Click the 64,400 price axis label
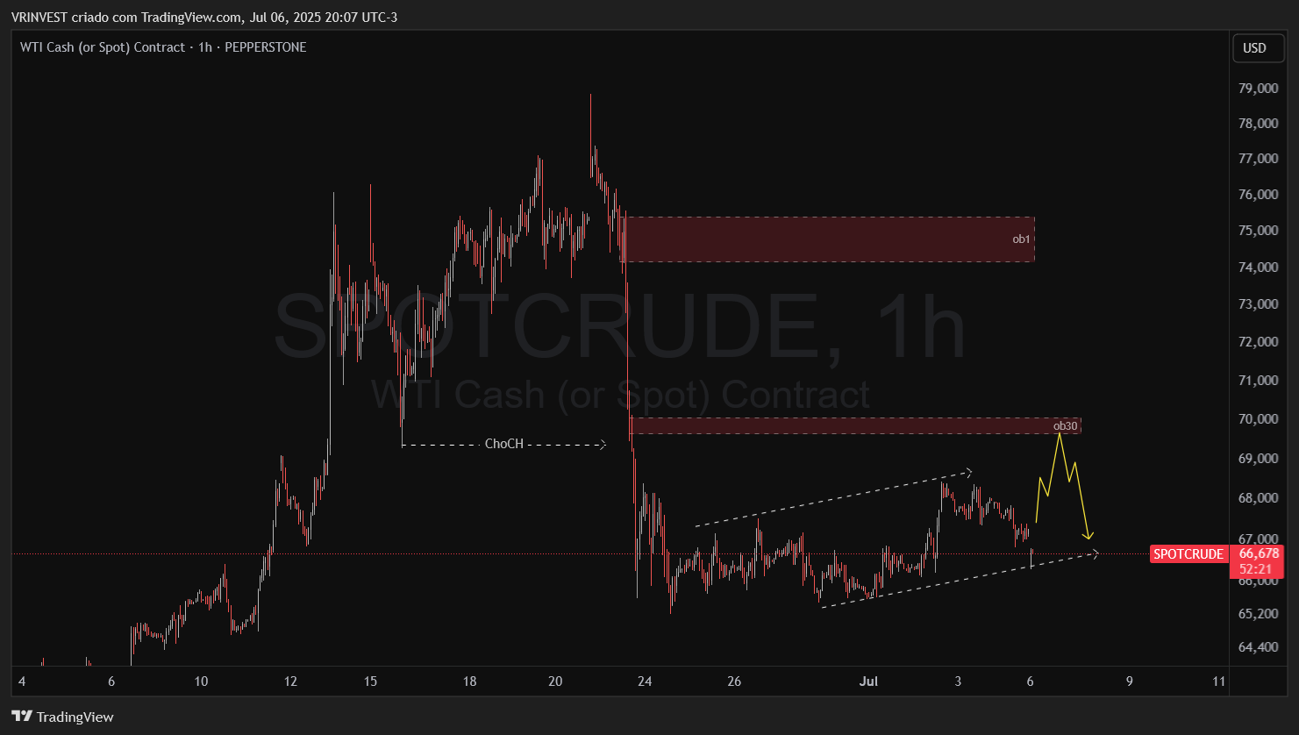The height and width of the screenshot is (735, 1299). [1258, 647]
